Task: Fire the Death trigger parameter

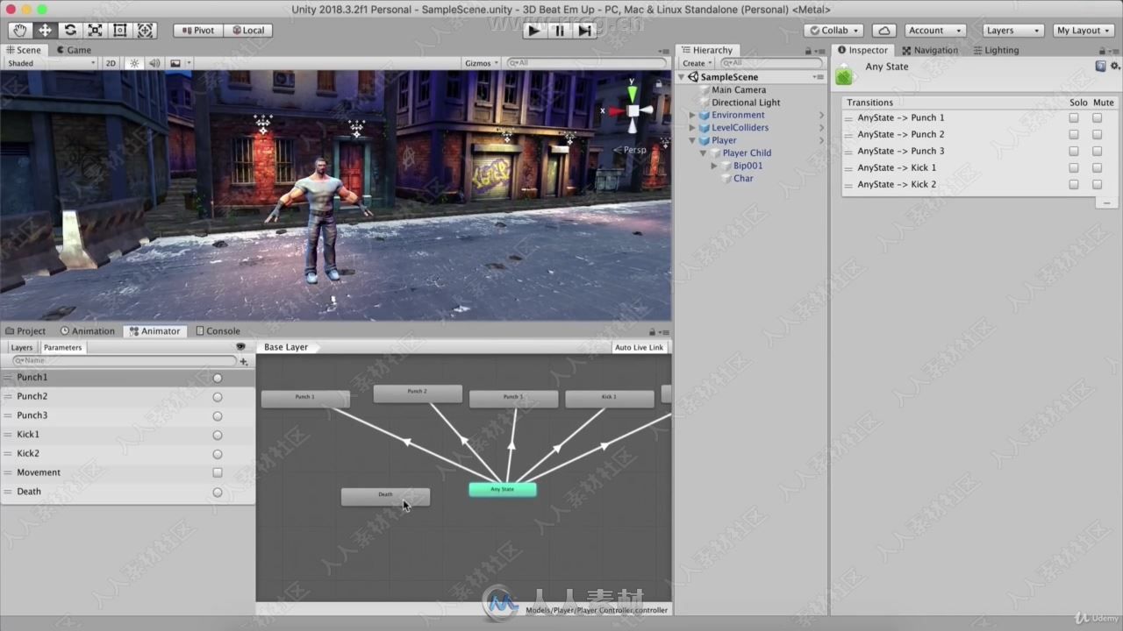Action: point(218,492)
